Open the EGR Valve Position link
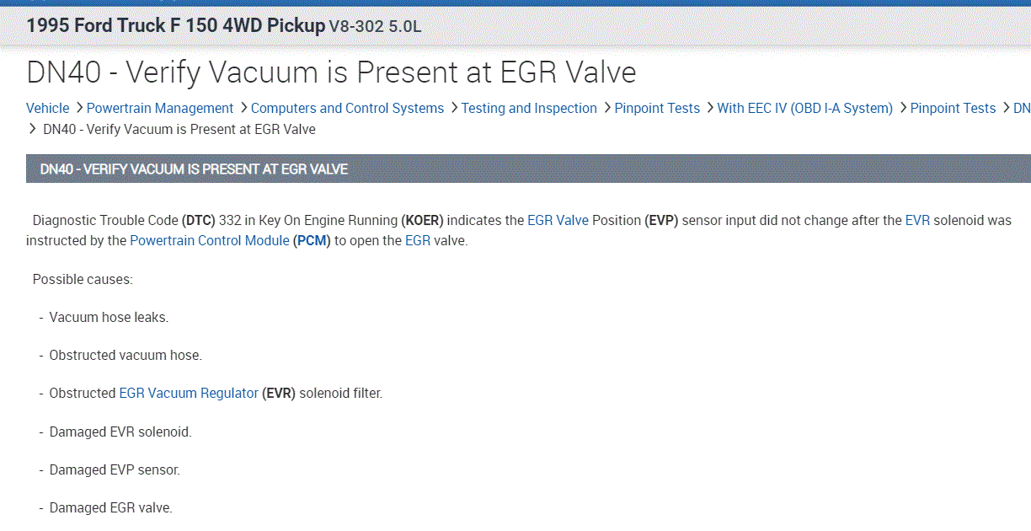The width and height of the screenshot is (1031, 531). [x=558, y=220]
